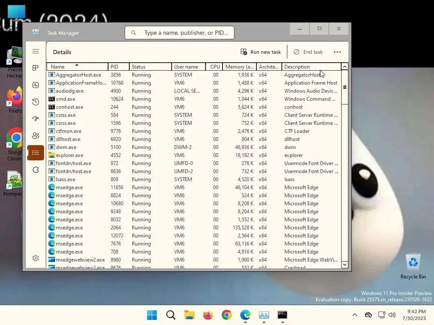Open the Windows Start button
Screen dimensions: 434x325
[152, 315]
